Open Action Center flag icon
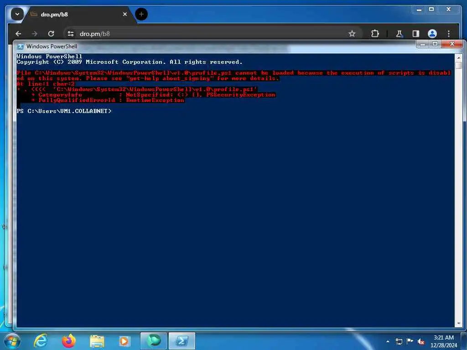The image size is (467, 350). pyautogui.click(x=410, y=341)
